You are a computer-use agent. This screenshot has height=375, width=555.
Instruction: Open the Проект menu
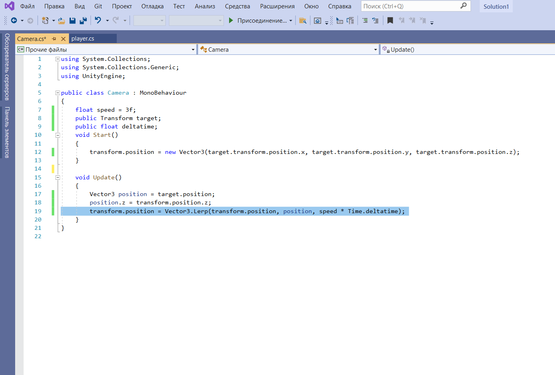(x=122, y=6)
